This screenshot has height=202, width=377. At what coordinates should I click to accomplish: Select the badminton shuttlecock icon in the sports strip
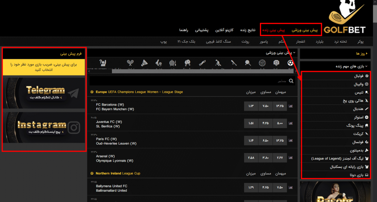pyautogui.click(x=145, y=63)
